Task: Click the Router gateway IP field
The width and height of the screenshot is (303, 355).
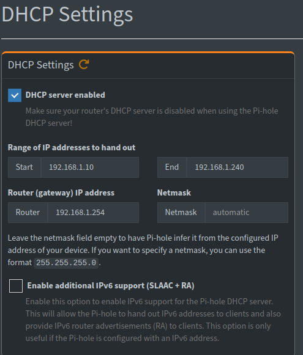Action: point(93,213)
